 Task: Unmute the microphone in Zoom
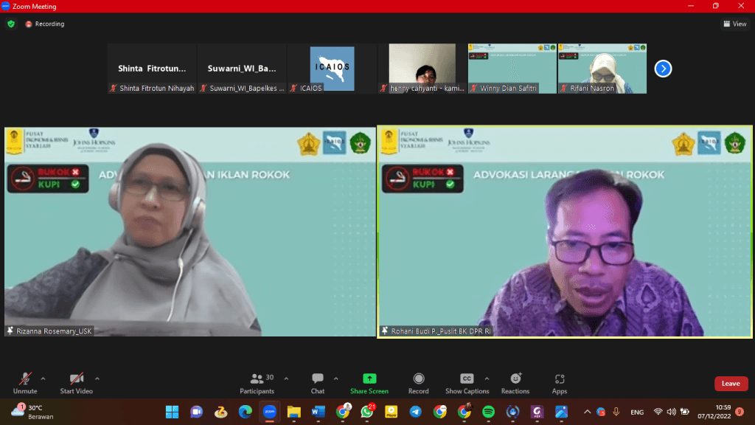click(25, 384)
